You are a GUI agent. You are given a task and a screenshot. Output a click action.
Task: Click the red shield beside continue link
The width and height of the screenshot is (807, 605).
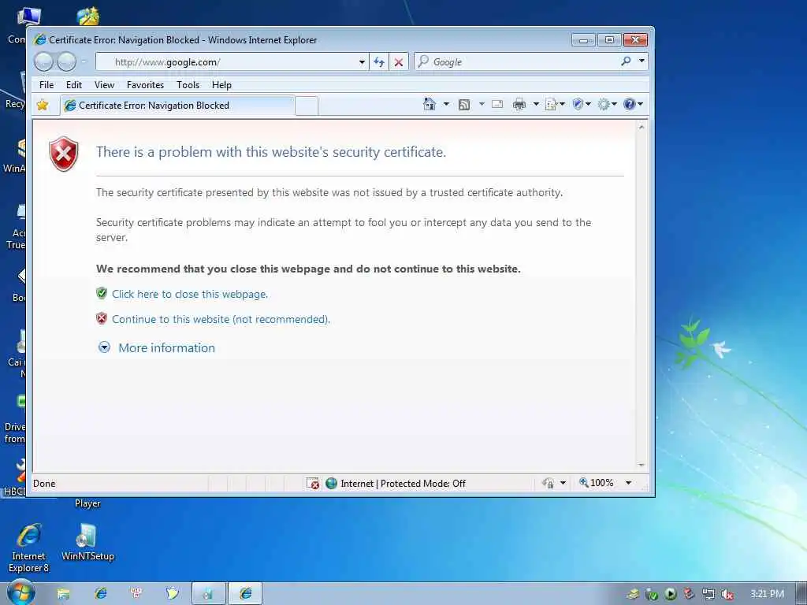(102, 318)
